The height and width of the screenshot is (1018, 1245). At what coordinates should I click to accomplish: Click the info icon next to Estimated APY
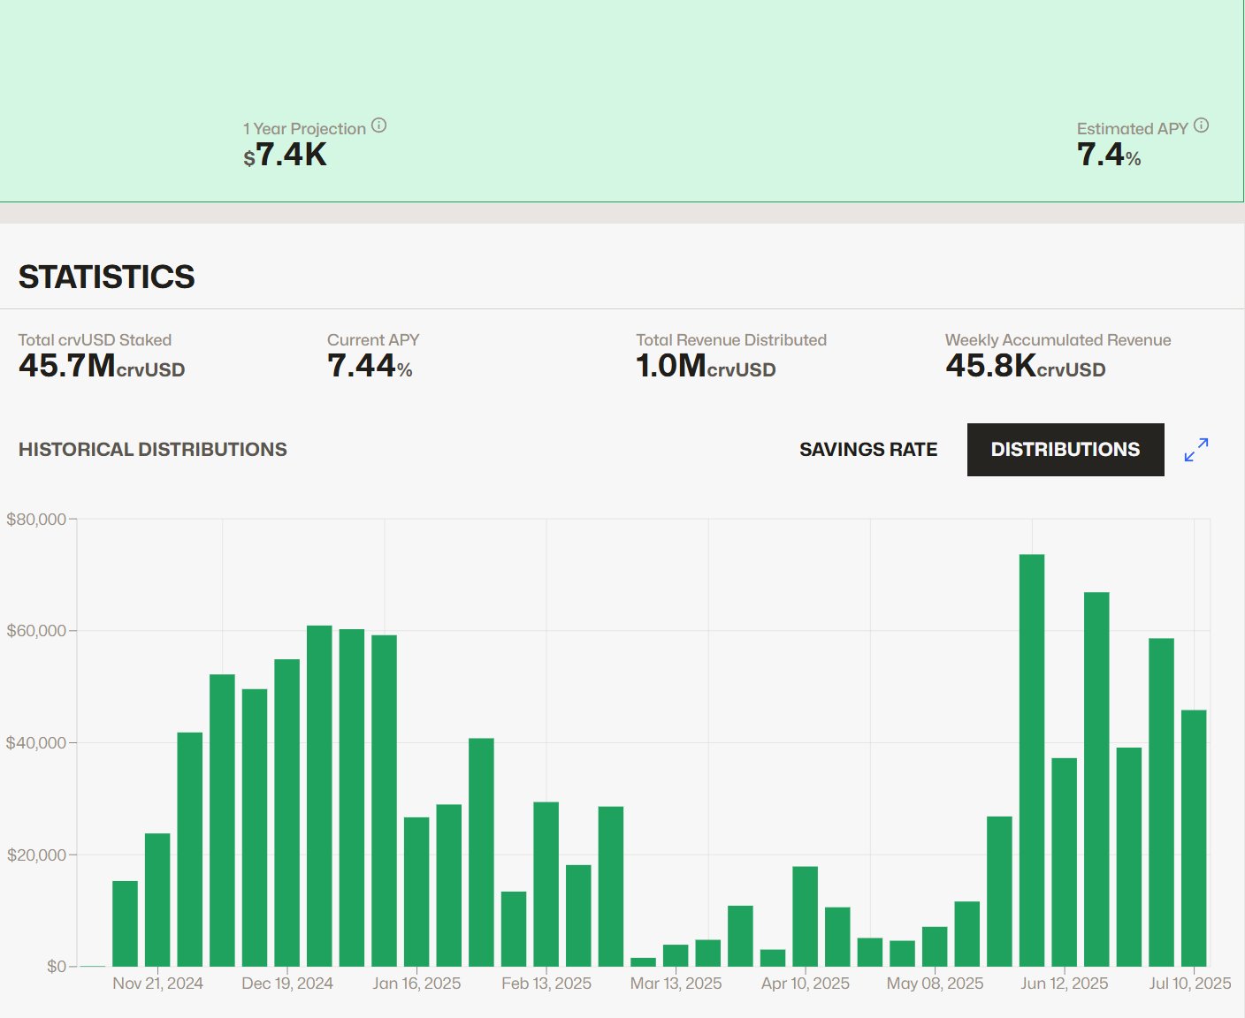click(1201, 125)
